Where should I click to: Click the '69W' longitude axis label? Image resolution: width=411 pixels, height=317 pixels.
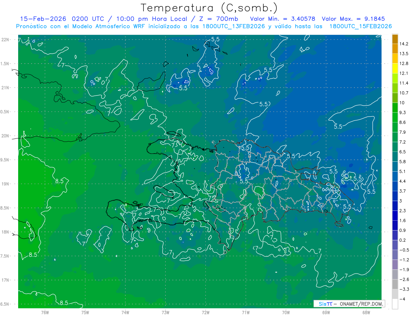click(326, 313)
